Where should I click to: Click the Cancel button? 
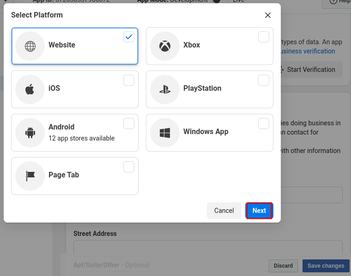pos(224,211)
